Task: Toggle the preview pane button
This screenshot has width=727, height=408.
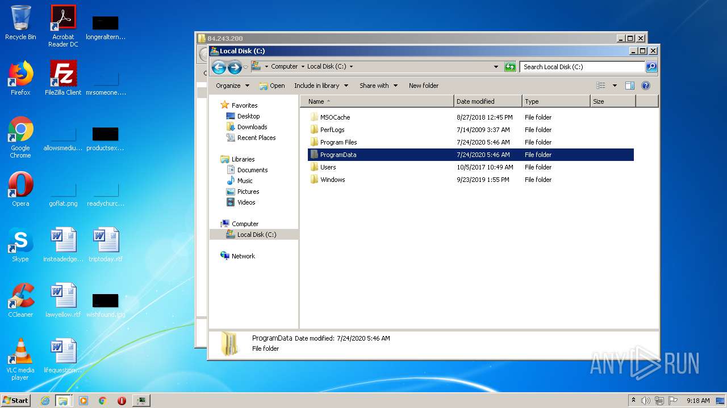Action: (x=629, y=86)
